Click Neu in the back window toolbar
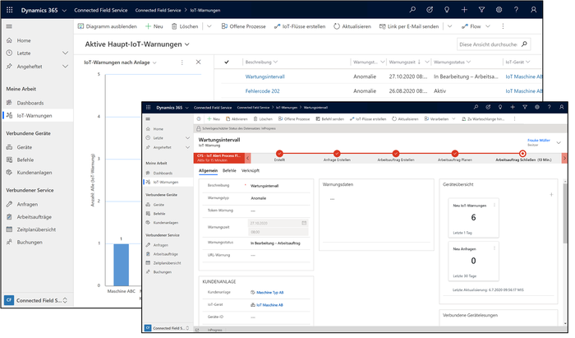Image resolution: width=575 pixels, height=338 pixels. click(154, 26)
